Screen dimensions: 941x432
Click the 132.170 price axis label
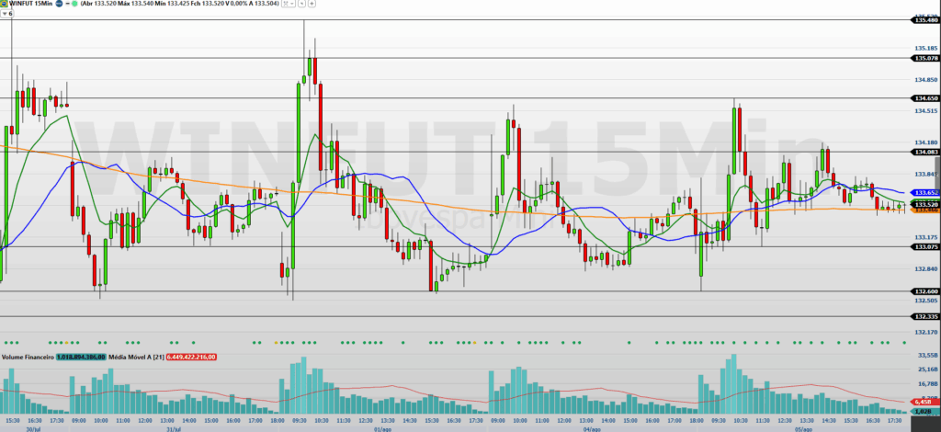926,331
